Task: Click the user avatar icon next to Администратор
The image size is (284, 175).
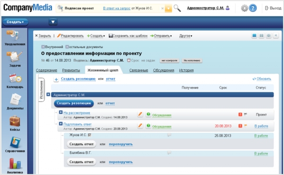Action: [228, 8]
